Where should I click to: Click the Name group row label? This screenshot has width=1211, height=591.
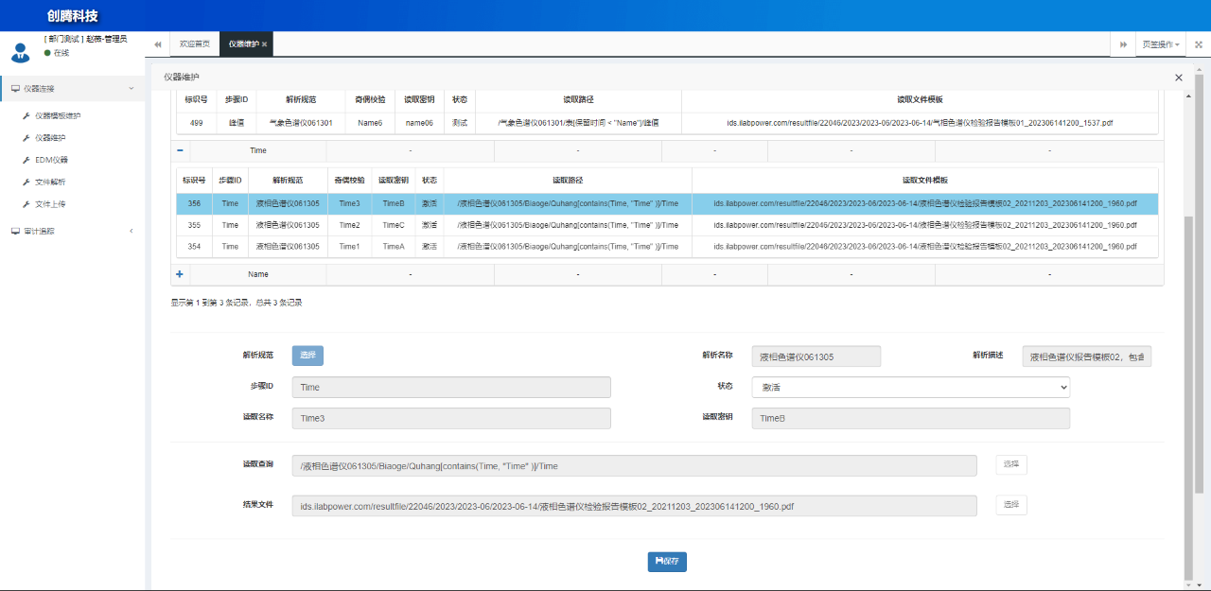258,274
